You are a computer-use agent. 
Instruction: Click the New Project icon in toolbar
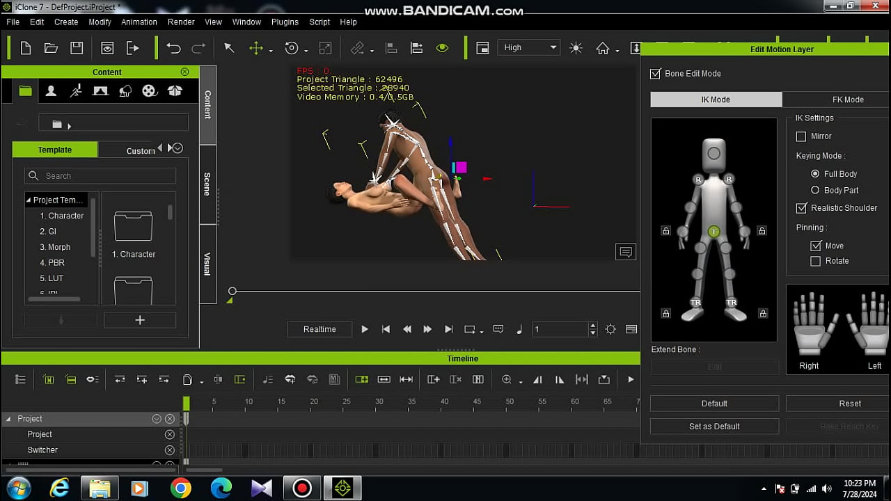pos(26,48)
